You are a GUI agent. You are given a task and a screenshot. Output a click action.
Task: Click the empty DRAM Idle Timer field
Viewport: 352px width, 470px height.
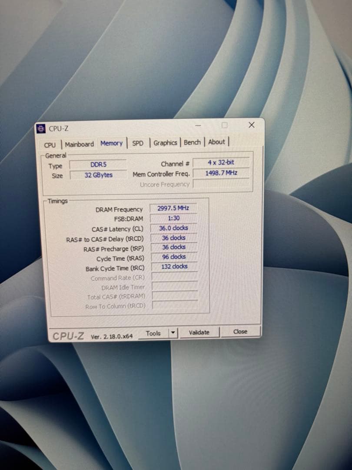(x=175, y=286)
